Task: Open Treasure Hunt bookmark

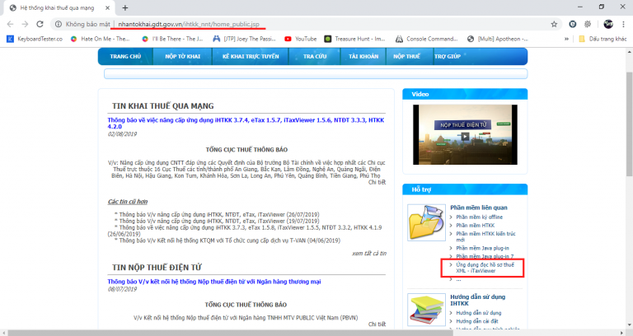Action: pyautogui.click(x=355, y=39)
